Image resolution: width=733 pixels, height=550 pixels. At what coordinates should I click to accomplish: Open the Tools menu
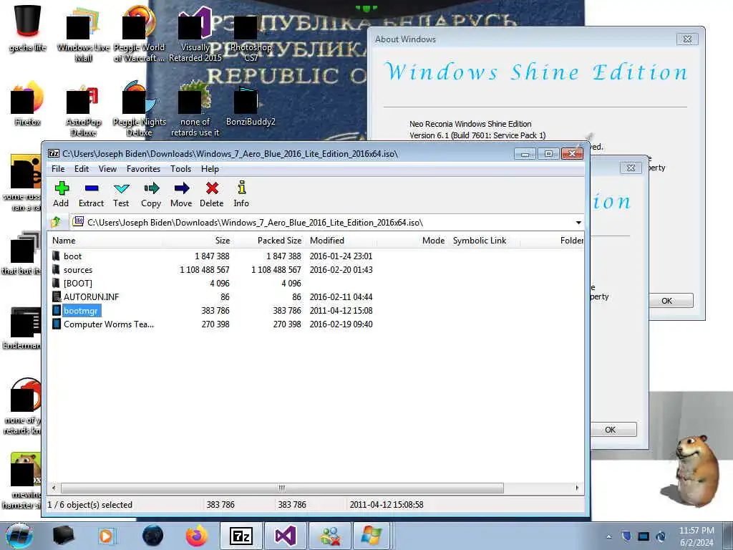click(180, 169)
